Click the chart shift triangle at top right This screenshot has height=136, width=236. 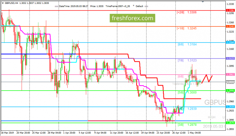pyautogui.click(x=203, y=1)
